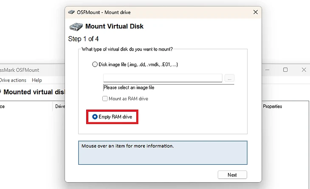The height and width of the screenshot is (189, 310).
Task: Click the 'Mounted virtual disks' heading
Action: click(x=33, y=92)
